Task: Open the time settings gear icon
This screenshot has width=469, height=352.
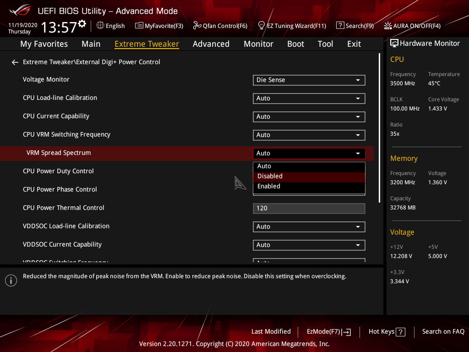Action: pos(82,24)
